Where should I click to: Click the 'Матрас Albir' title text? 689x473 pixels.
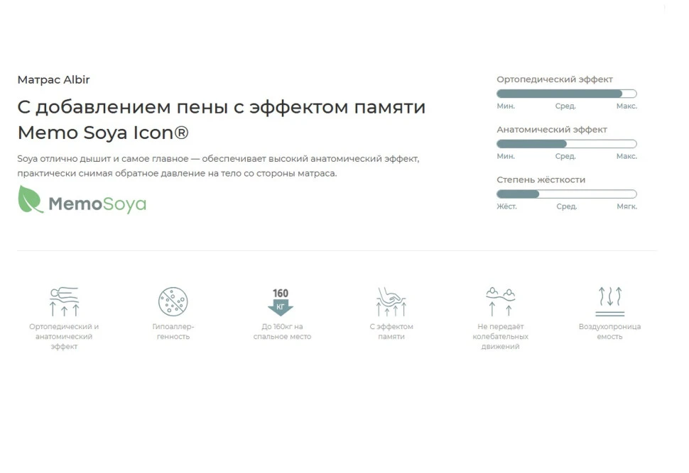53,80
